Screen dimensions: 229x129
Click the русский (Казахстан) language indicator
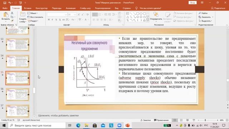31,120
